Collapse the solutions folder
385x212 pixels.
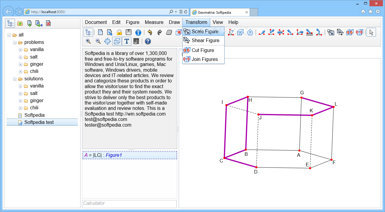pos(15,79)
